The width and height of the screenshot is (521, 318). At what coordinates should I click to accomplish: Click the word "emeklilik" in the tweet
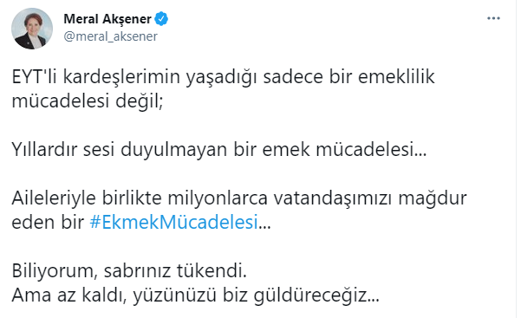pyautogui.click(x=396, y=77)
